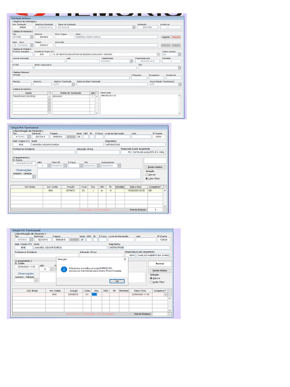290x387 pixels.
Task: Click Pedido Médico button in middle window
Action: [x=155, y=167]
